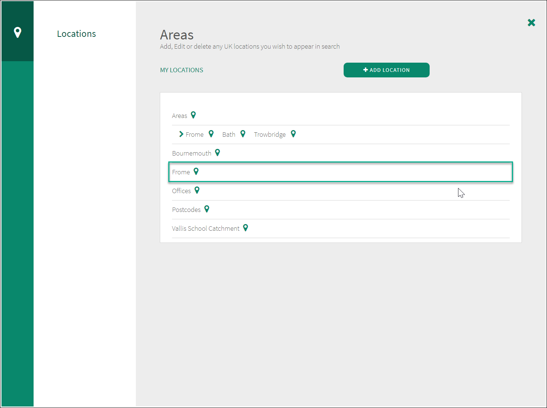Select the Offices row label
Viewport: 547px width, 408px height.
point(181,191)
